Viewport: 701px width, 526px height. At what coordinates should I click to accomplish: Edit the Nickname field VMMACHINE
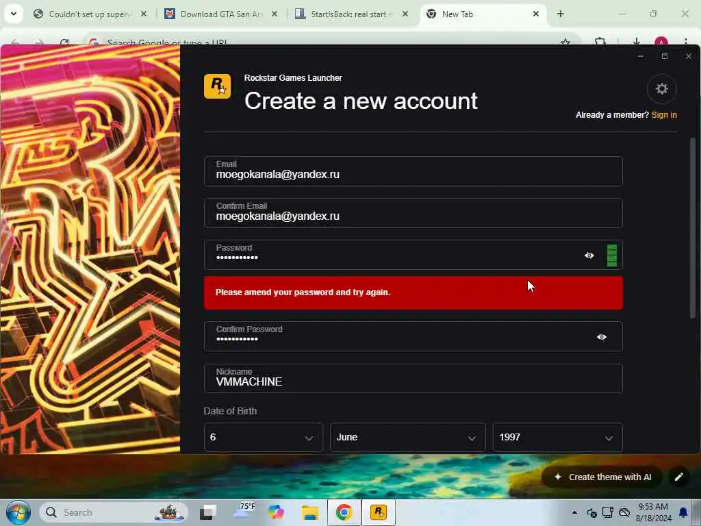click(x=413, y=378)
